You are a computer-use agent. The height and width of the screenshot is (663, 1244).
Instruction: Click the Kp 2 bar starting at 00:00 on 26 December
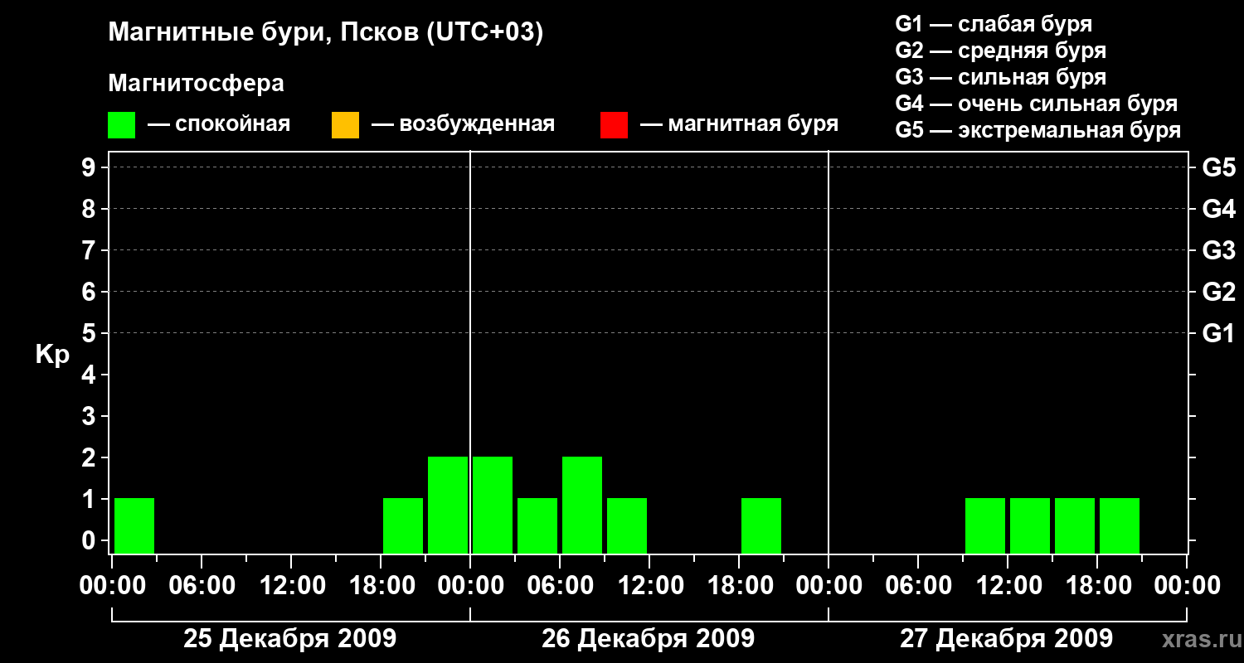tap(493, 506)
